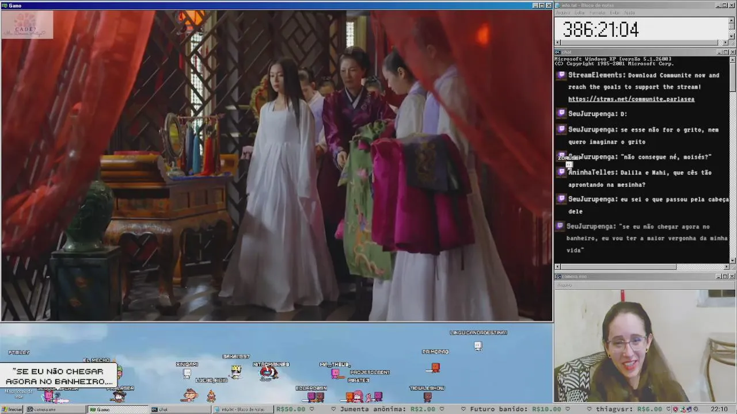Open the Arquivo menu in Notepad
The height and width of the screenshot is (414, 737).
pos(563,13)
